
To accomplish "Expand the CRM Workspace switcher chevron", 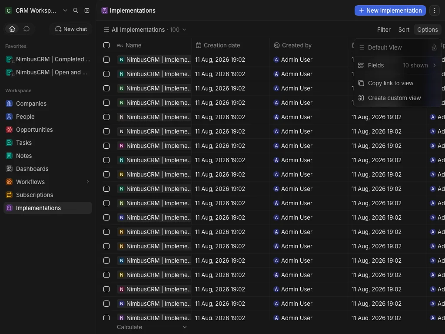I will tap(65, 10).
